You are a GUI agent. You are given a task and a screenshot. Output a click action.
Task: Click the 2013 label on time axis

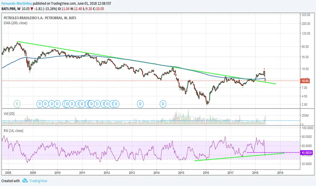pyautogui.click(x=132, y=172)
